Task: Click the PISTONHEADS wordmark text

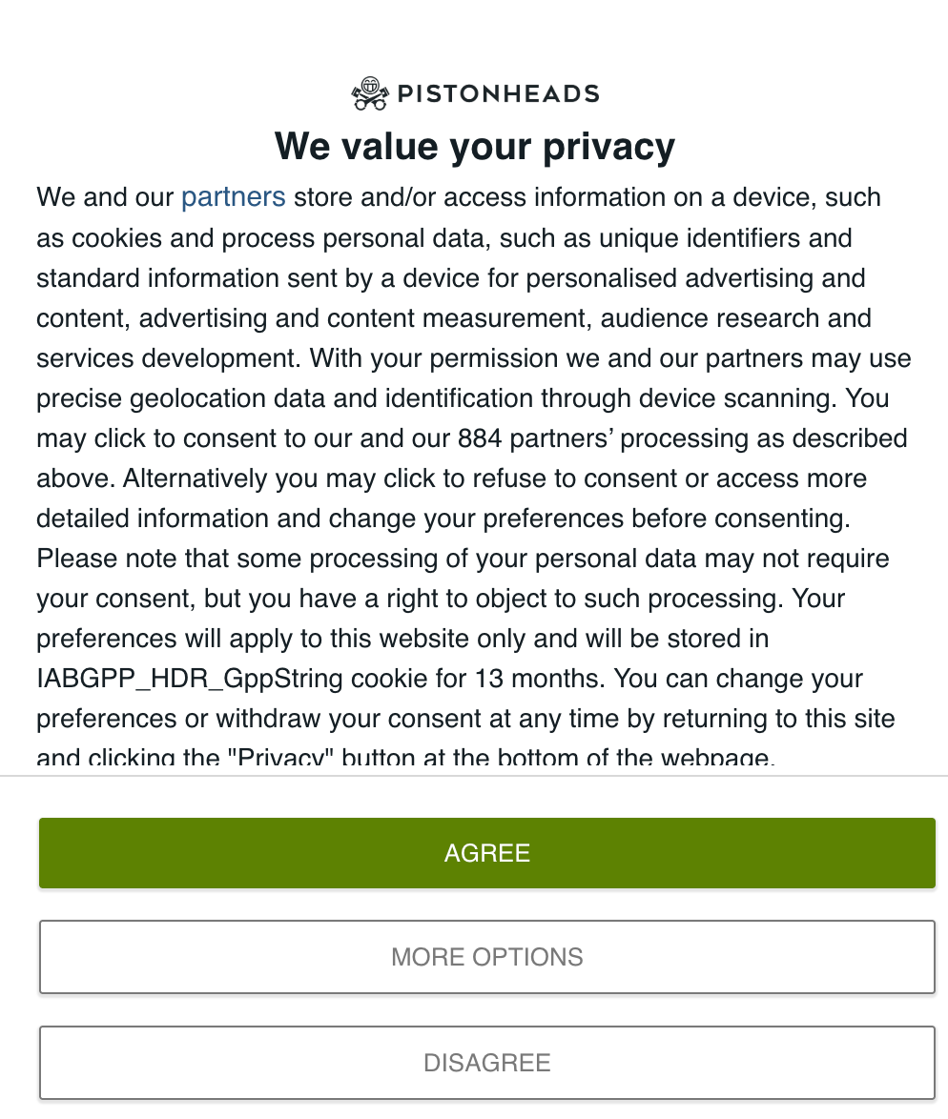Action: pyautogui.click(x=498, y=93)
